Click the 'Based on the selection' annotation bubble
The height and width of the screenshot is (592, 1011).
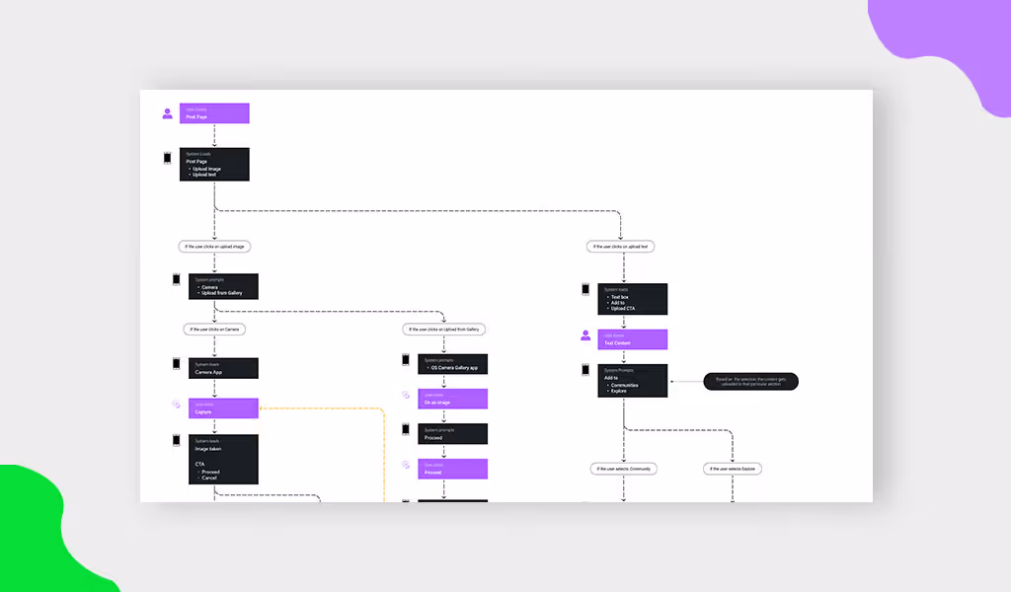[x=751, y=382]
